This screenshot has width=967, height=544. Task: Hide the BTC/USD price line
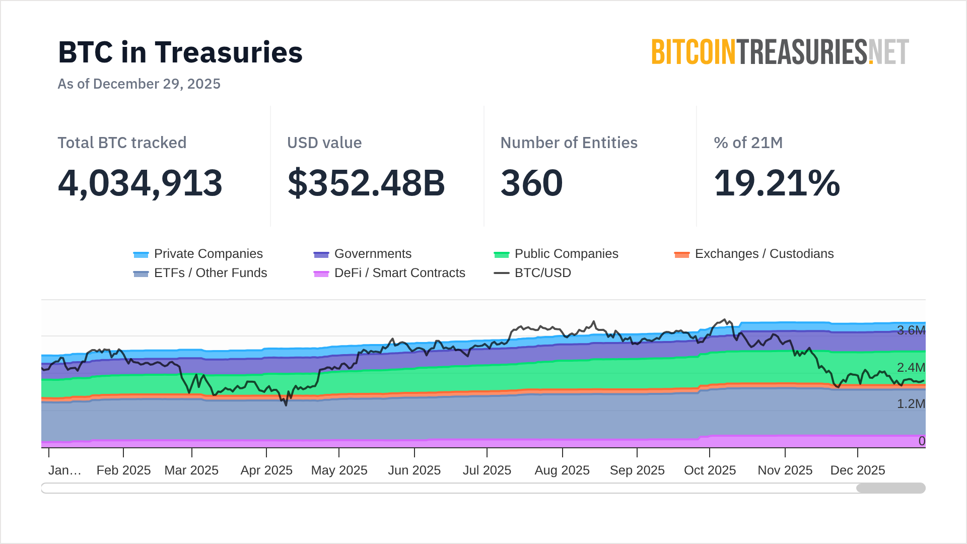[x=542, y=273]
